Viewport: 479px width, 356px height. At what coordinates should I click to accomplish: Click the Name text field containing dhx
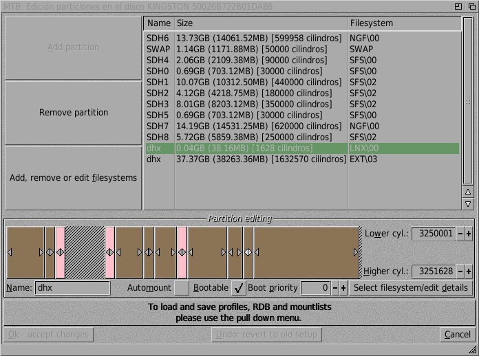coord(72,288)
